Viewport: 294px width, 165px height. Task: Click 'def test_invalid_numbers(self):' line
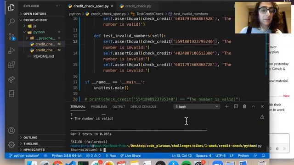point(130,36)
